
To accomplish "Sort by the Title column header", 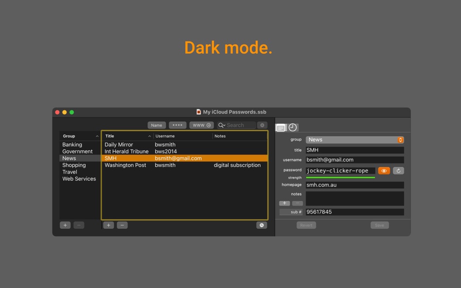I will click(x=127, y=136).
